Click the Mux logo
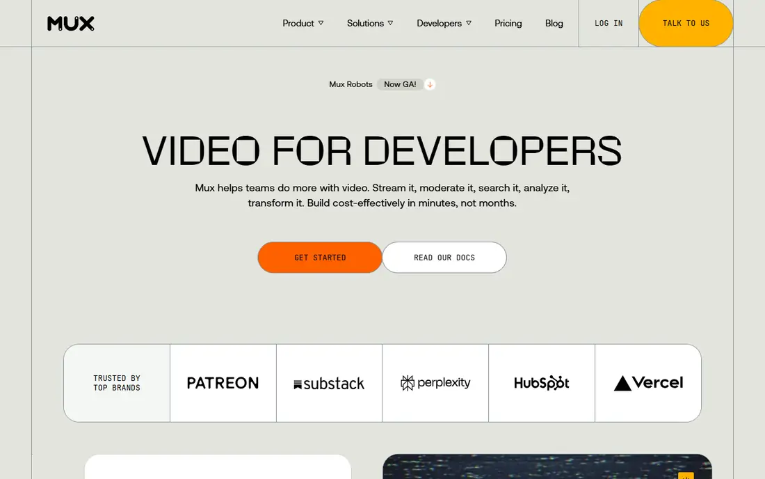 [71, 24]
